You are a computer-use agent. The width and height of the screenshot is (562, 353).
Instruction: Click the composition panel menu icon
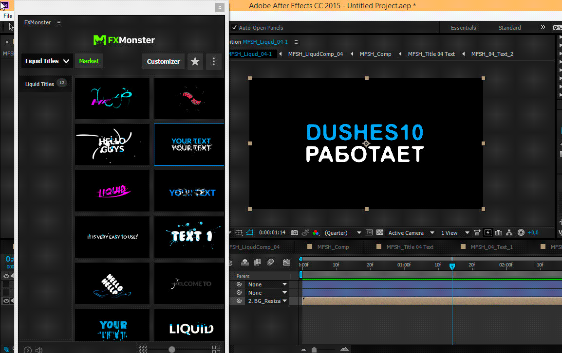tap(296, 42)
